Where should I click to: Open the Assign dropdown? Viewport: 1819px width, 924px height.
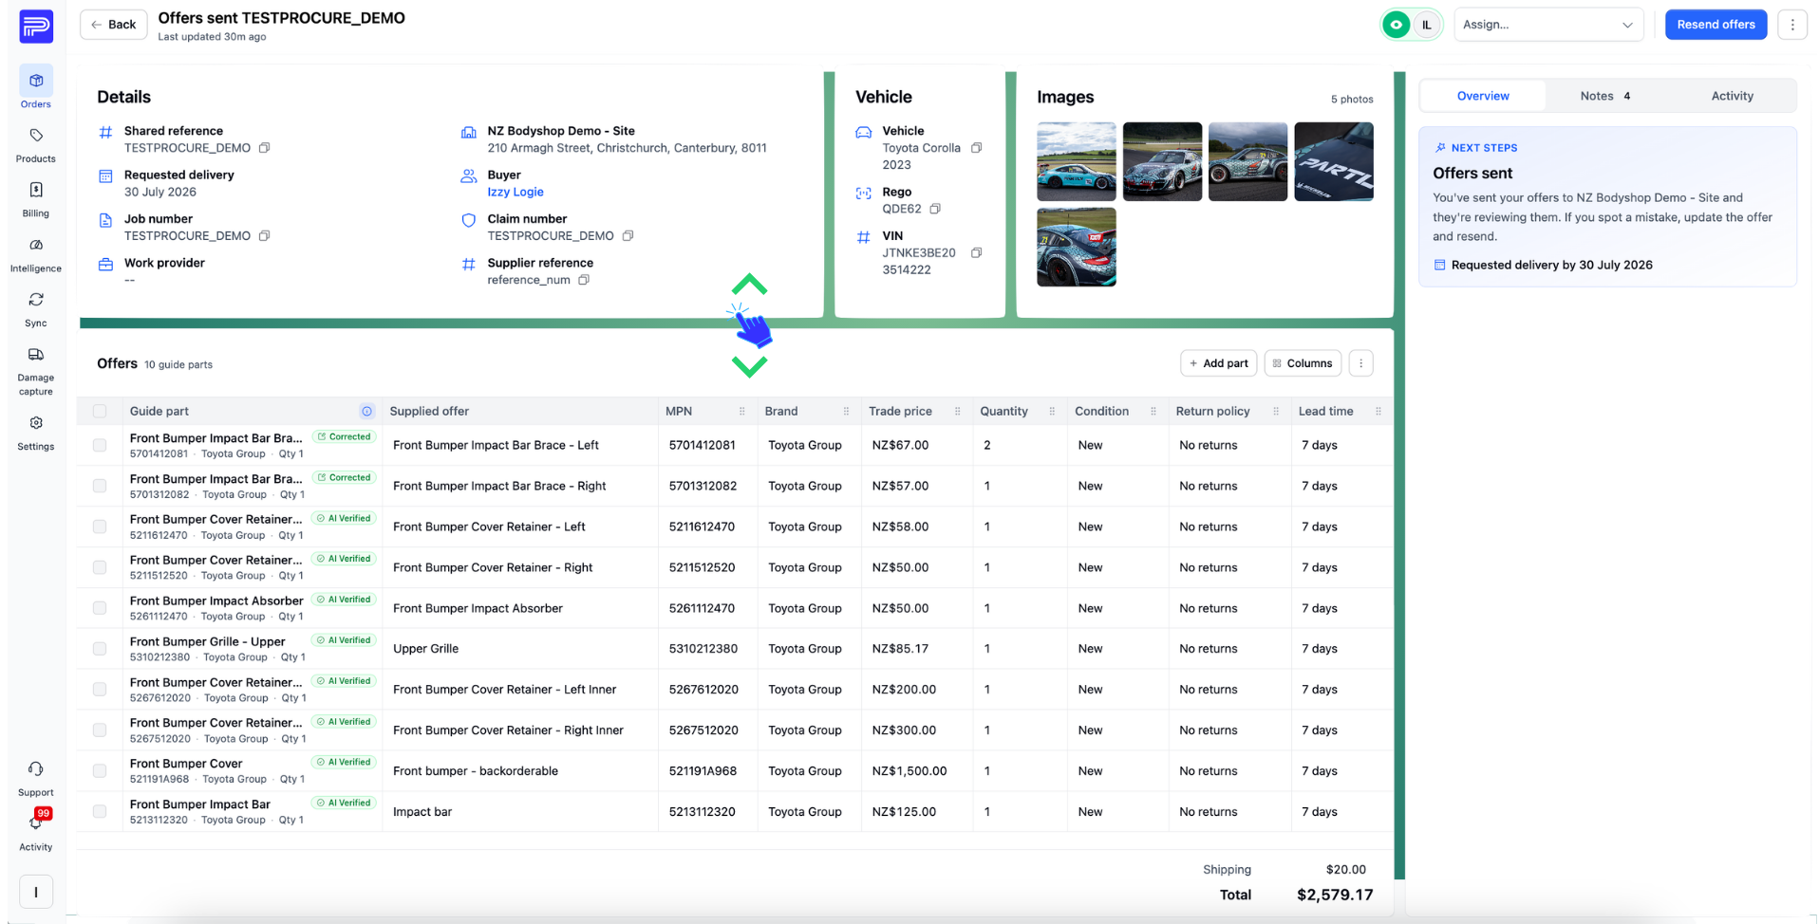(x=1547, y=25)
